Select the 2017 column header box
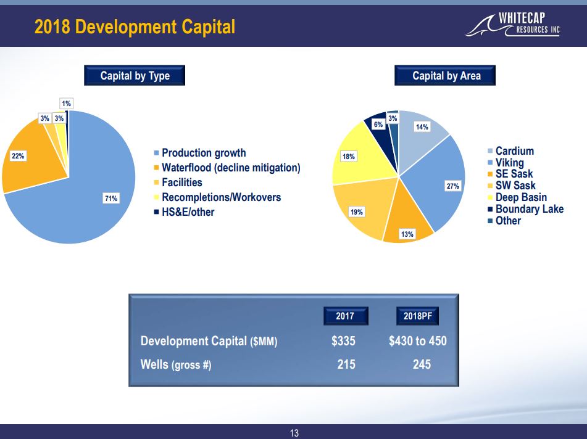 [344, 316]
